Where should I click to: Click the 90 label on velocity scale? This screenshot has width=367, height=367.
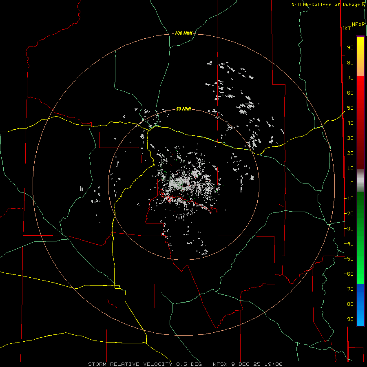tap(350, 48)
